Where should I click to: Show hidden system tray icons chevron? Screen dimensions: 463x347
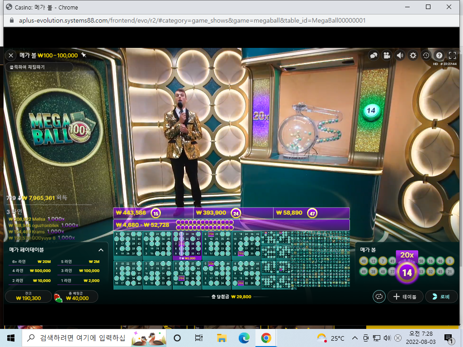point(355,338)
